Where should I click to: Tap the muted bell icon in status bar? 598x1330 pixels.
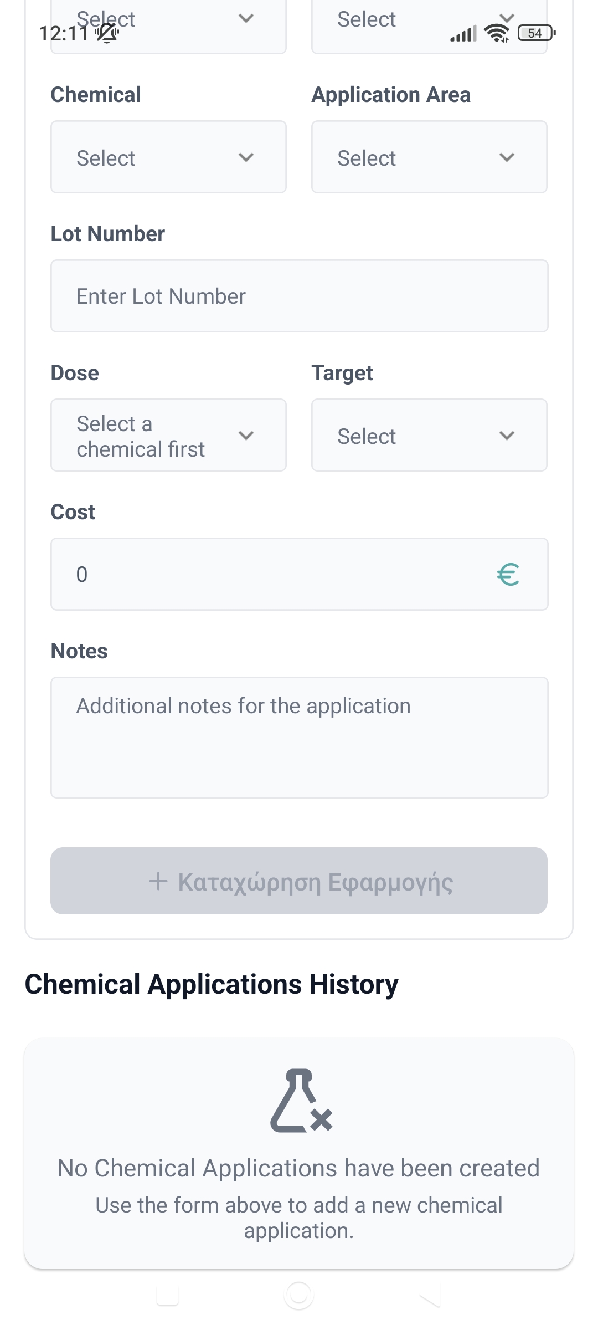click(x=107, y=34)
